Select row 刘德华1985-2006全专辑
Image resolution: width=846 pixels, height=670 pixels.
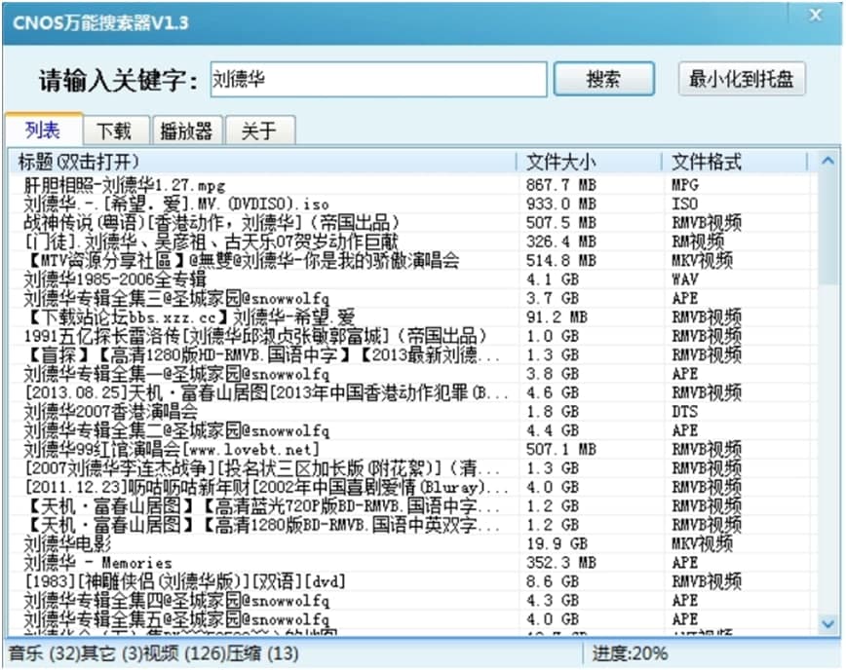[x=409, y=279]
